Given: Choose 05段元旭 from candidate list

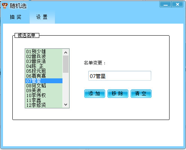Looking at the screenshot, I should 44,71.
